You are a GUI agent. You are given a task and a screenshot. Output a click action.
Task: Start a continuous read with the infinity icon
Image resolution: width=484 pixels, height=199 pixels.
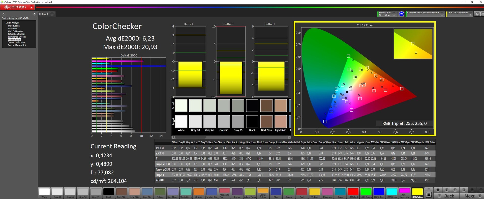pyautogui.click(x=464, y=190)
